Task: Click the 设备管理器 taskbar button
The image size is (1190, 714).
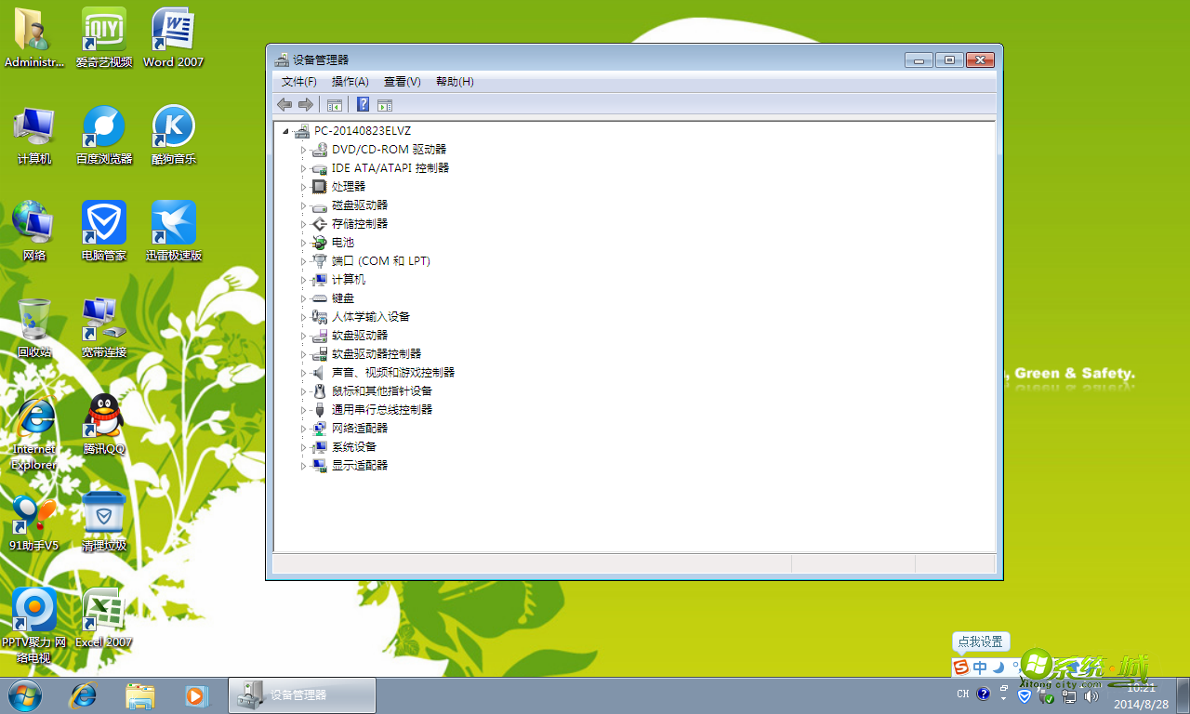Action: pyautogui.click(x=301, y=694)
